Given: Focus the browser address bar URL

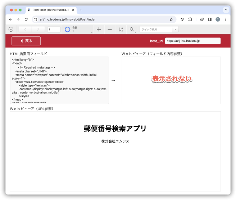Looking at the screenshot, I should [68, 19].
